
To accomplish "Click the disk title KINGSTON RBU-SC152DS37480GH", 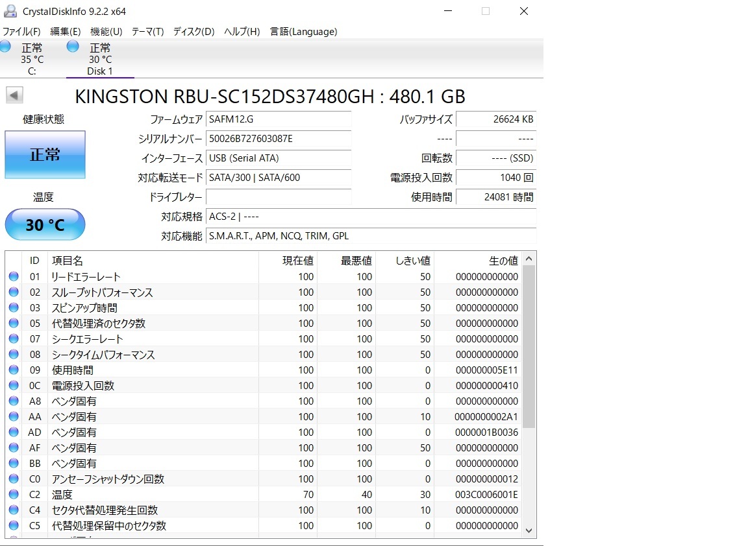I will click(225, 96).
